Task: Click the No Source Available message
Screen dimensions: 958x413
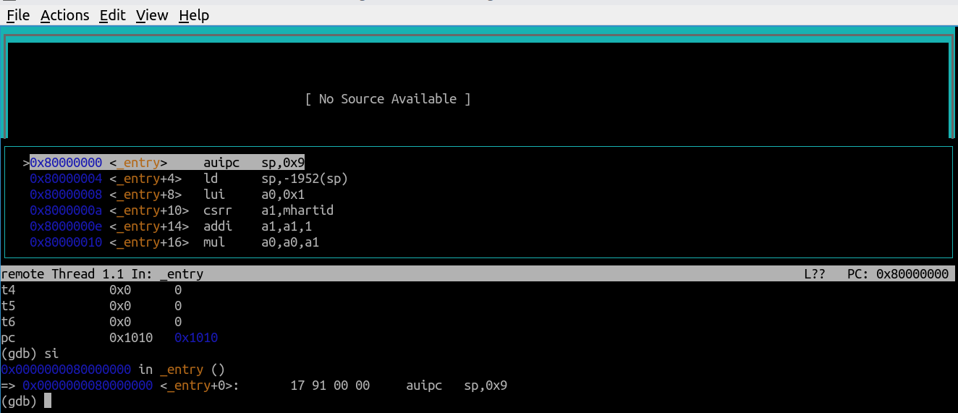Action: click(388, 99)
